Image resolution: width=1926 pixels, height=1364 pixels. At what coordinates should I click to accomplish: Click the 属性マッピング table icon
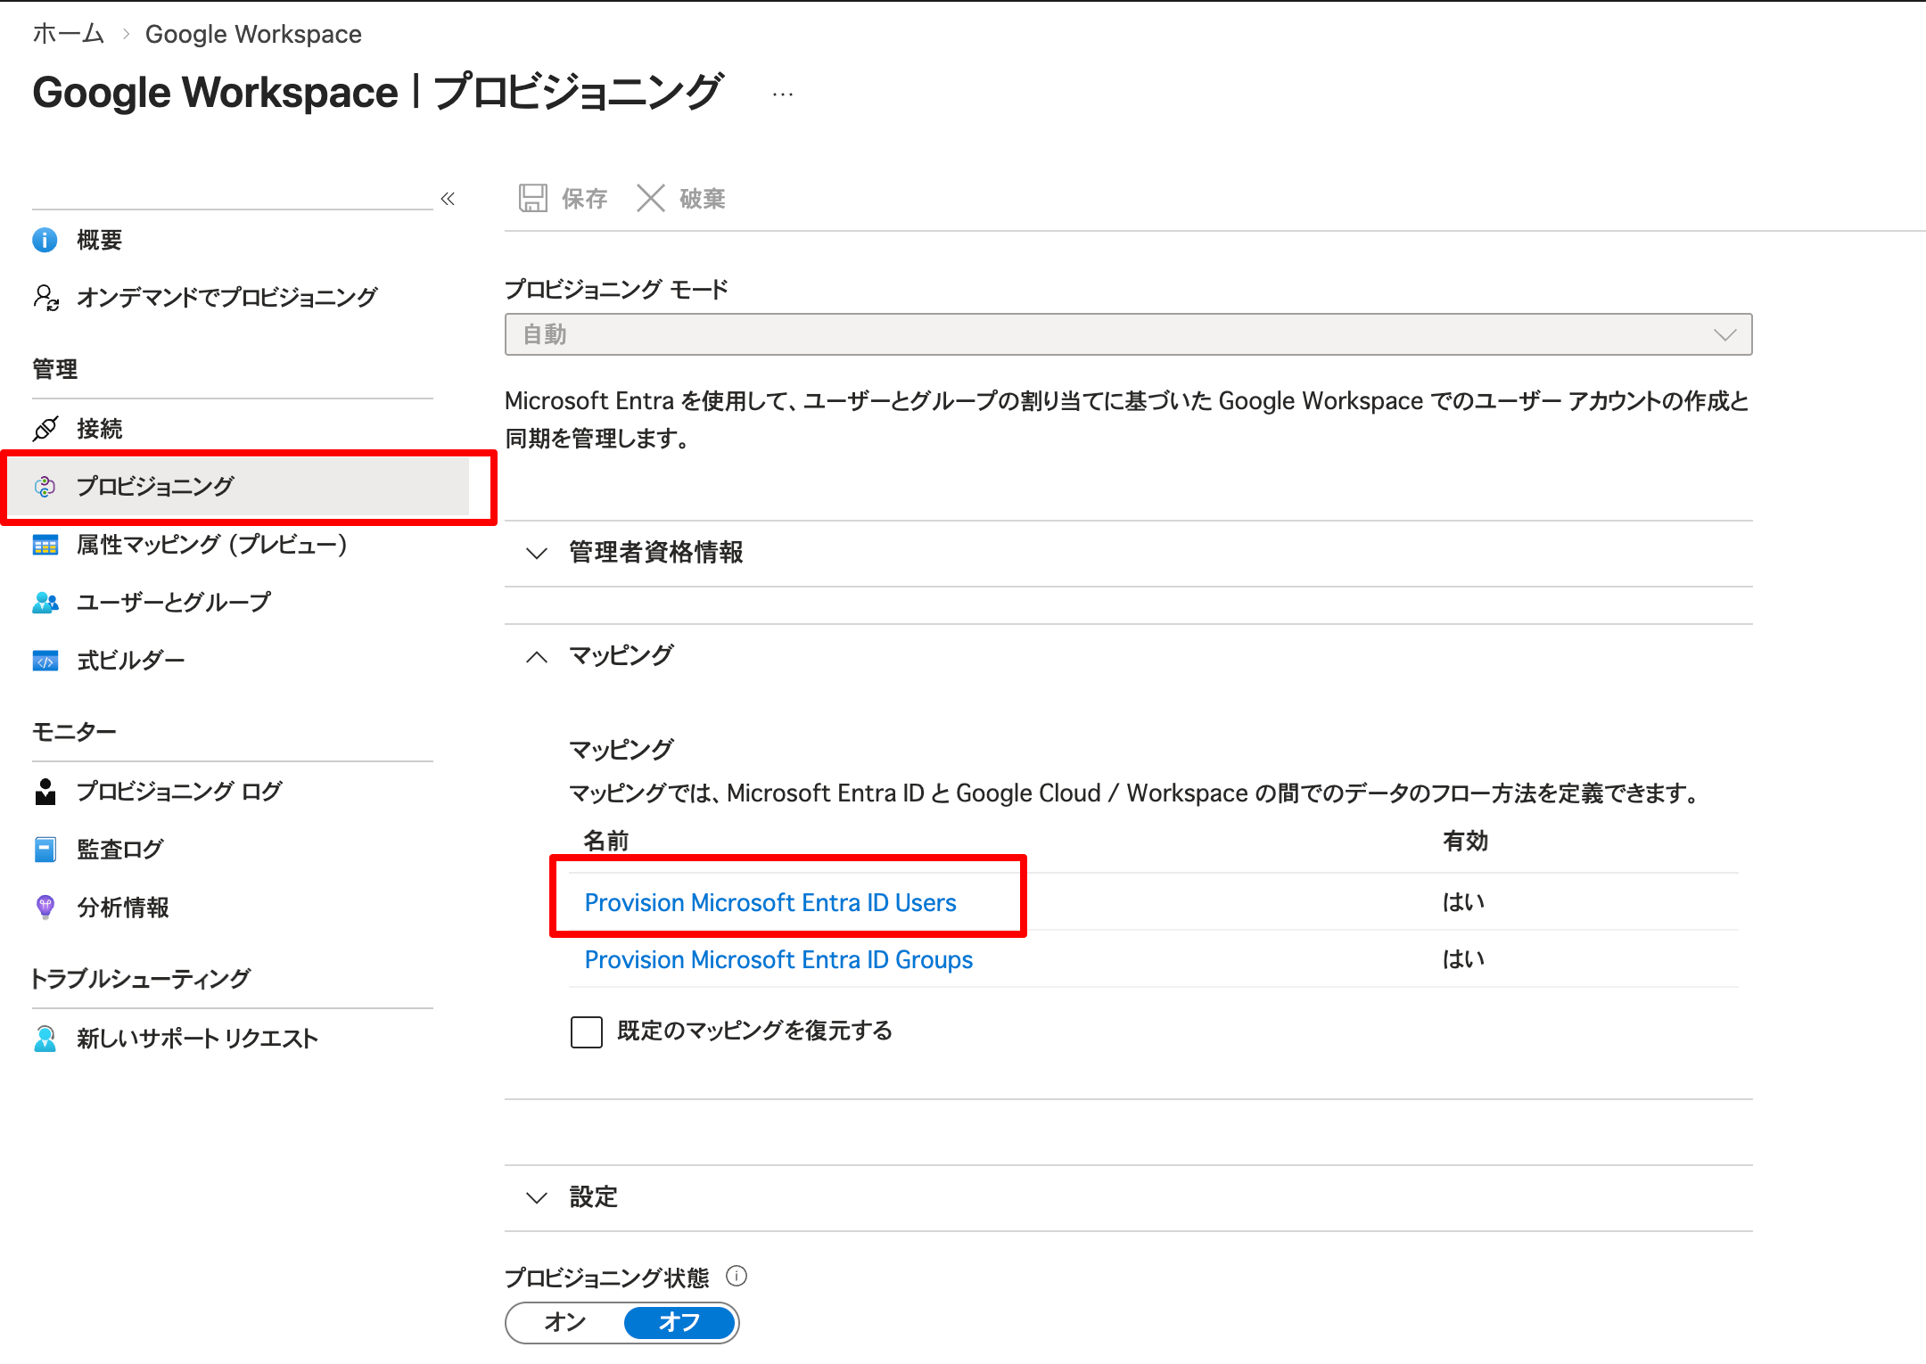point(45,545)
